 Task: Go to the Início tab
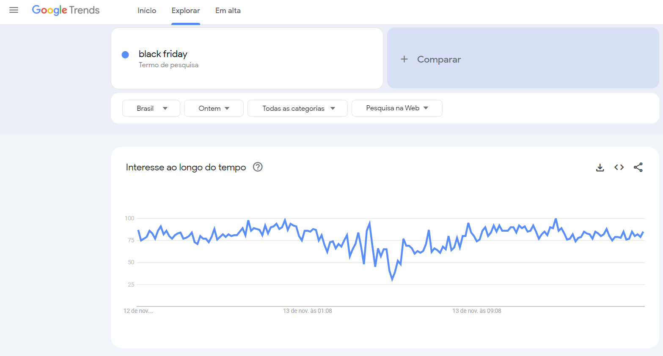click(x=147, y=11)
